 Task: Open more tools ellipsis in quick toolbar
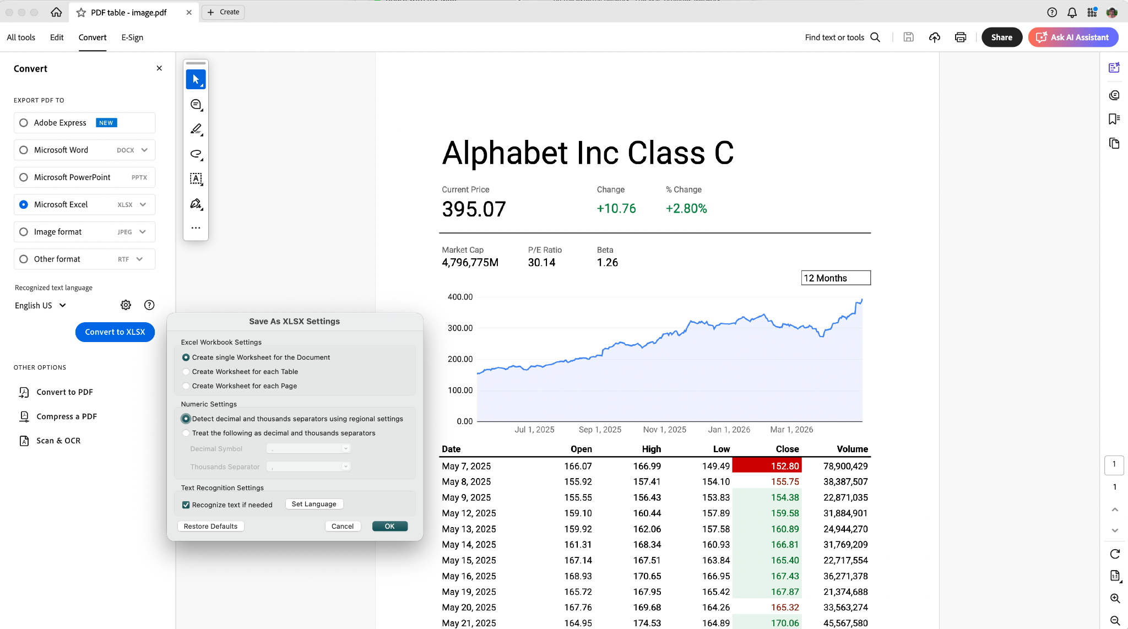point(196,227)
